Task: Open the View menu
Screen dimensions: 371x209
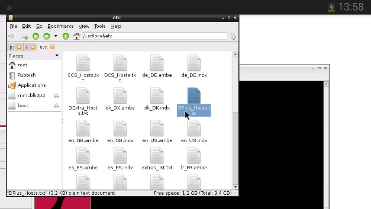Action: [84, 26]
